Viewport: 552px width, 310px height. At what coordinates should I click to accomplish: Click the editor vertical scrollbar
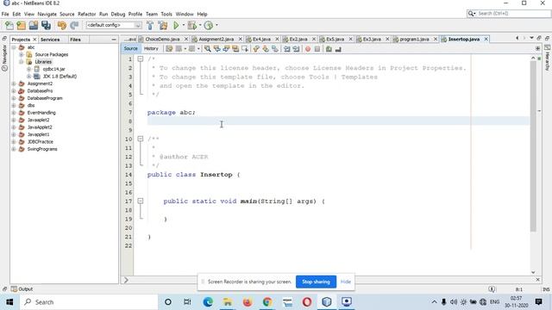coord(533,147)
